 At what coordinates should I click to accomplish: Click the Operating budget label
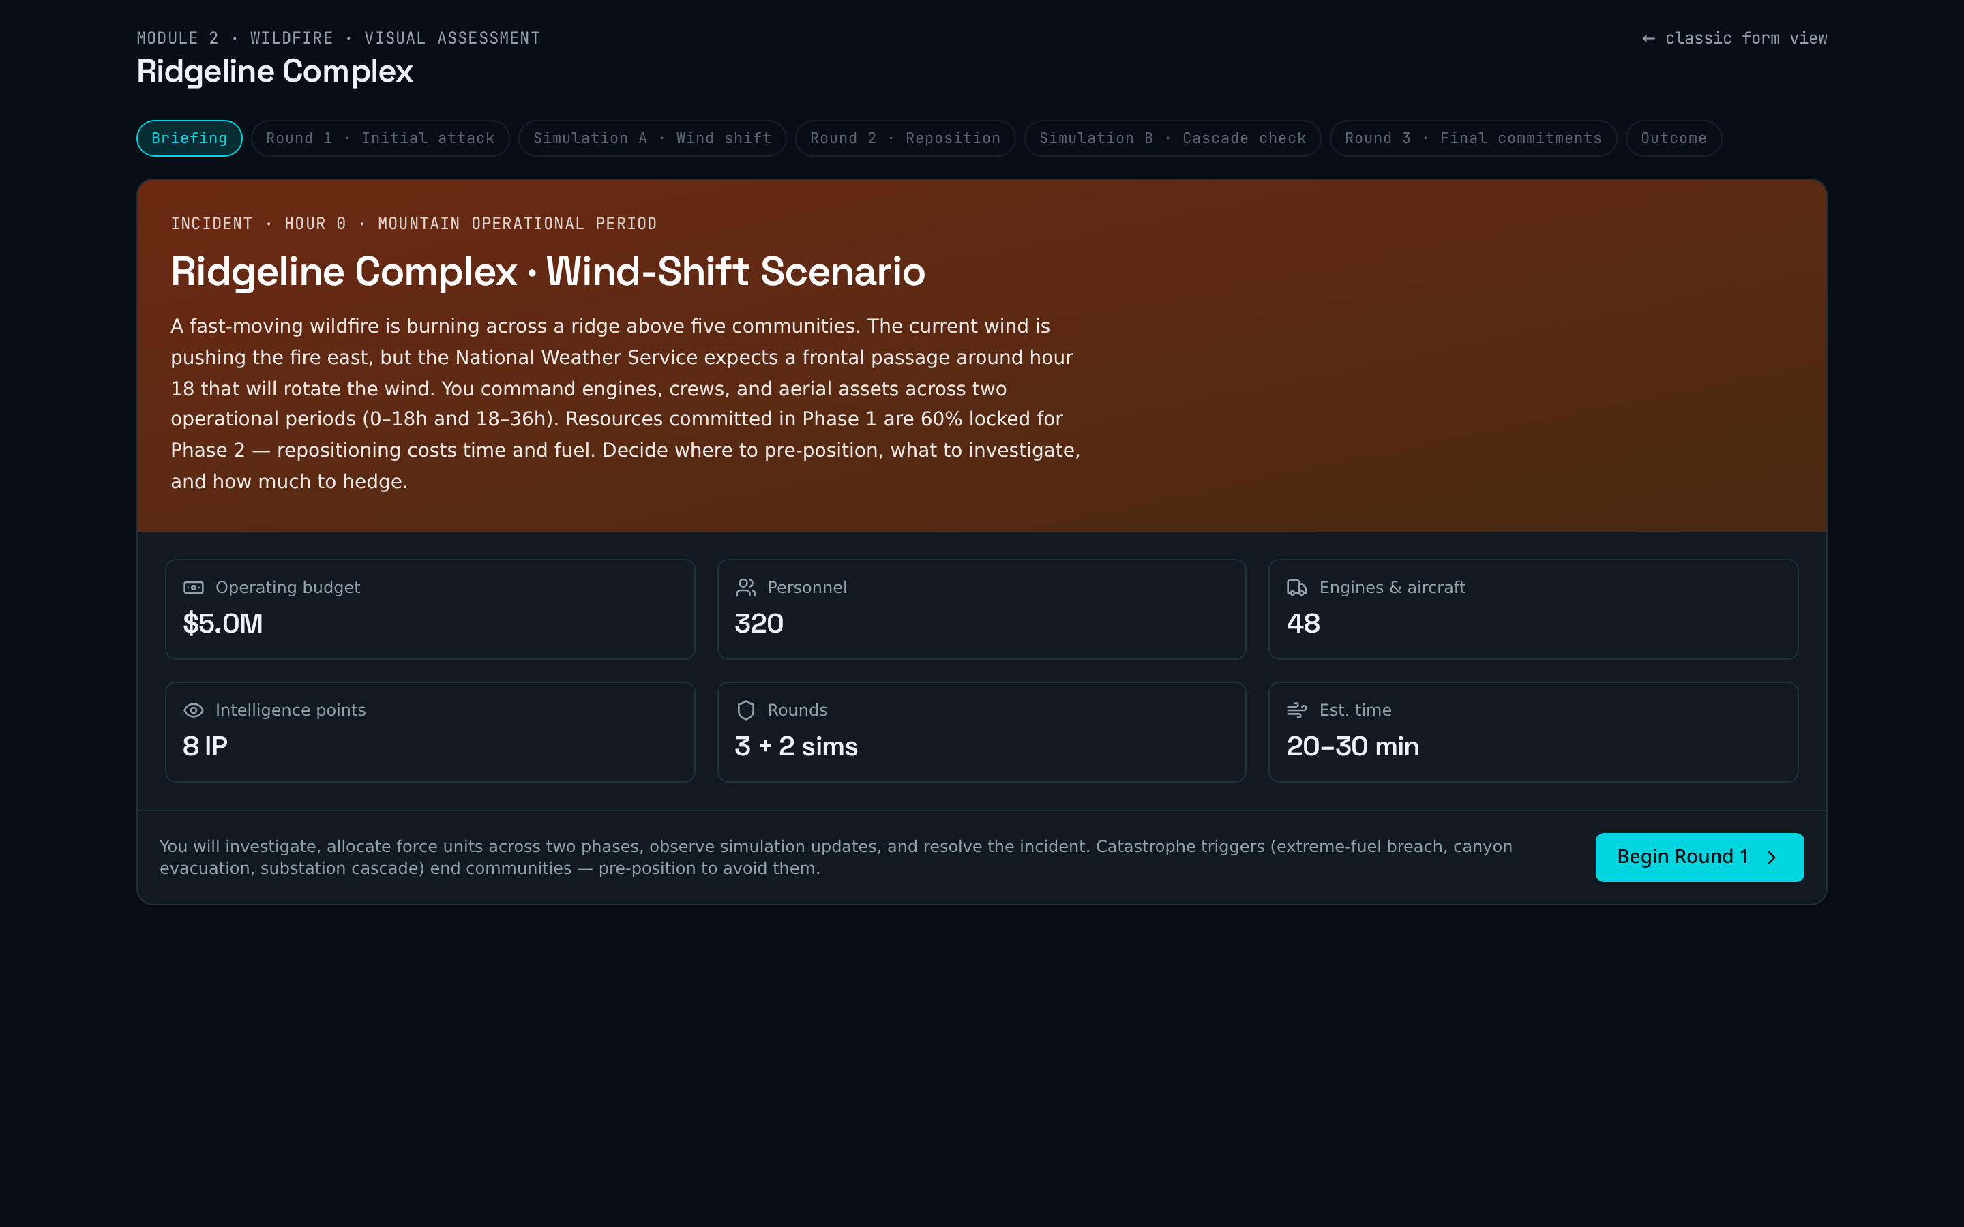pos(287,588)
